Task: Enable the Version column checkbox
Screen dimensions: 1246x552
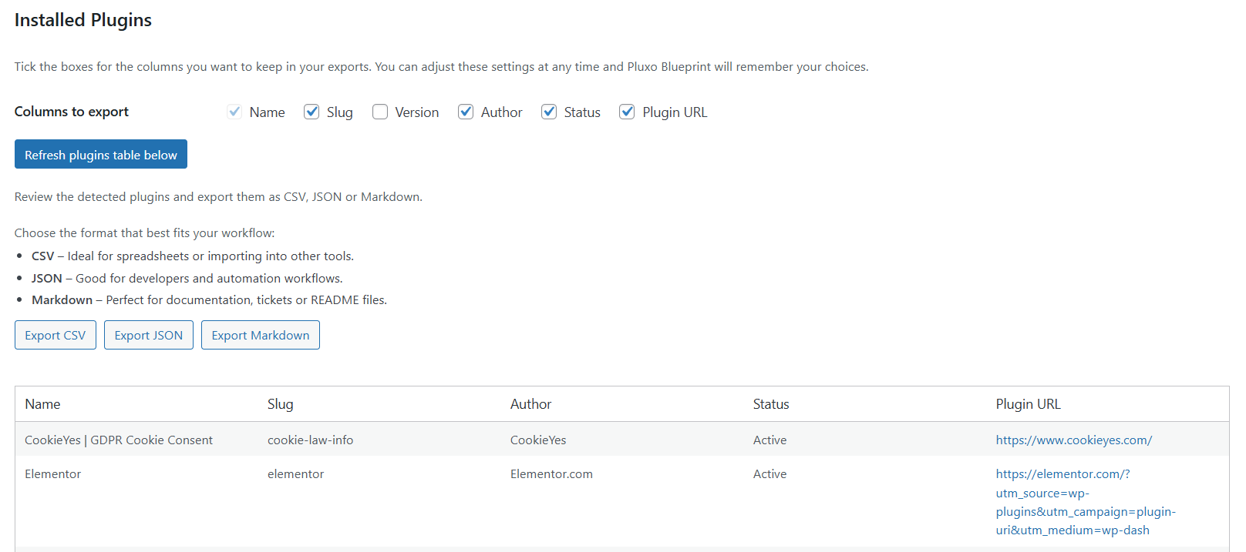Action: pyautogui.click(x=380, y=112)
